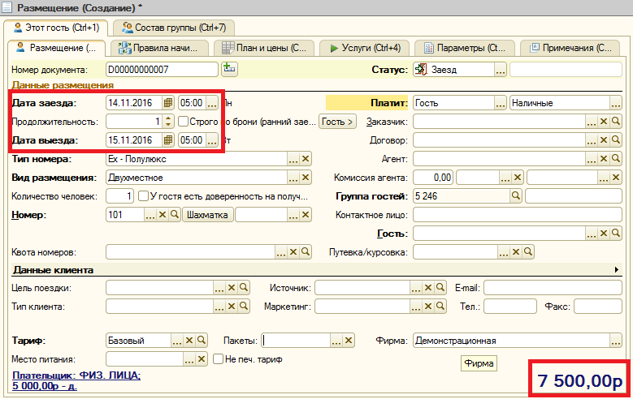The image size is (633, 399).
Task: Open Тип номера selection list
Action: (293, 159)
